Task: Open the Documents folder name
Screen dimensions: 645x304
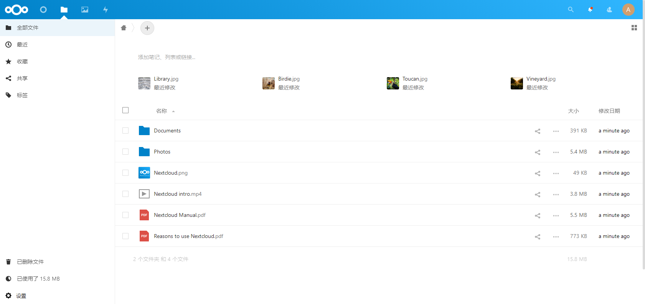Action: (167, 131)
